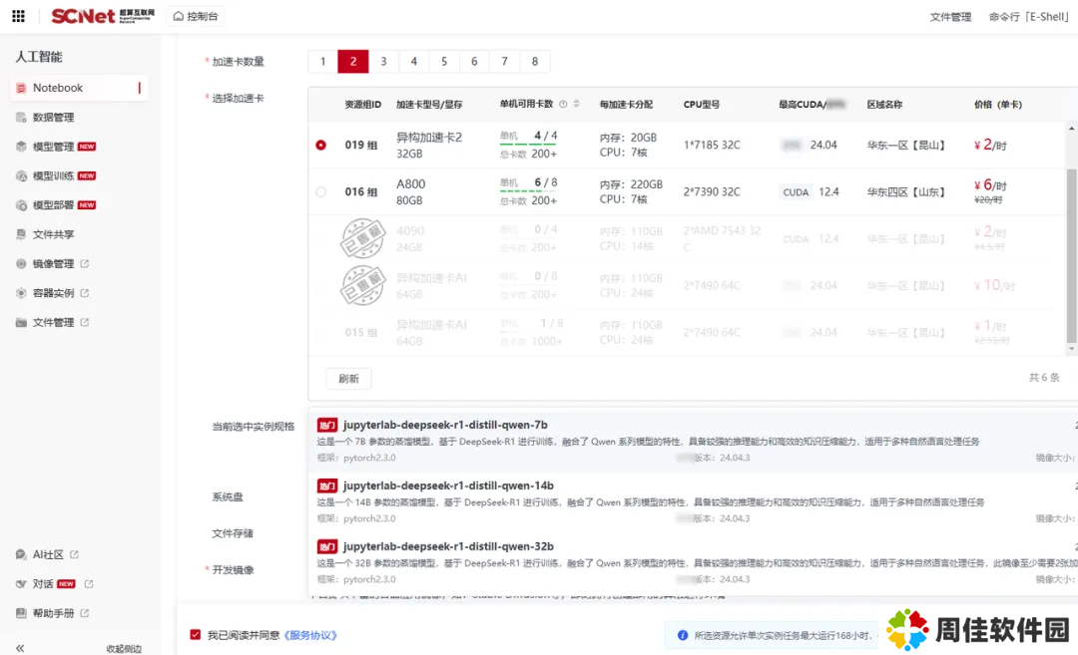The height and width of the screenshot is (655, 1078).
Task: Click the 1*7185 32C CPU cell
Action: (x=712, y=145)
